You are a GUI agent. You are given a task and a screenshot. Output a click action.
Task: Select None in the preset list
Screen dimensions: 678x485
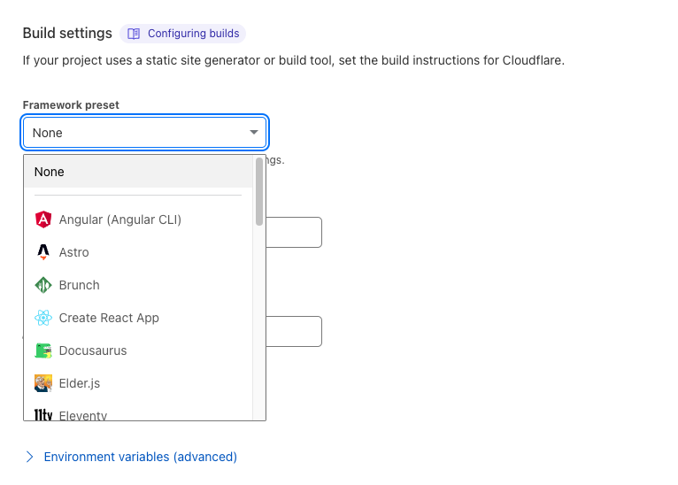pos(138,172)
